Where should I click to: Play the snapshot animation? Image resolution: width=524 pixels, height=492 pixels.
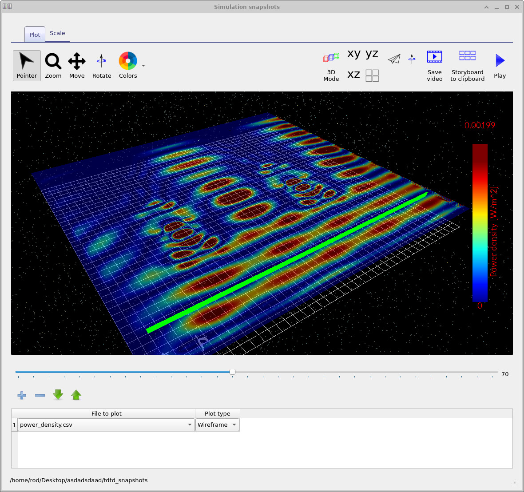point(500,66)
